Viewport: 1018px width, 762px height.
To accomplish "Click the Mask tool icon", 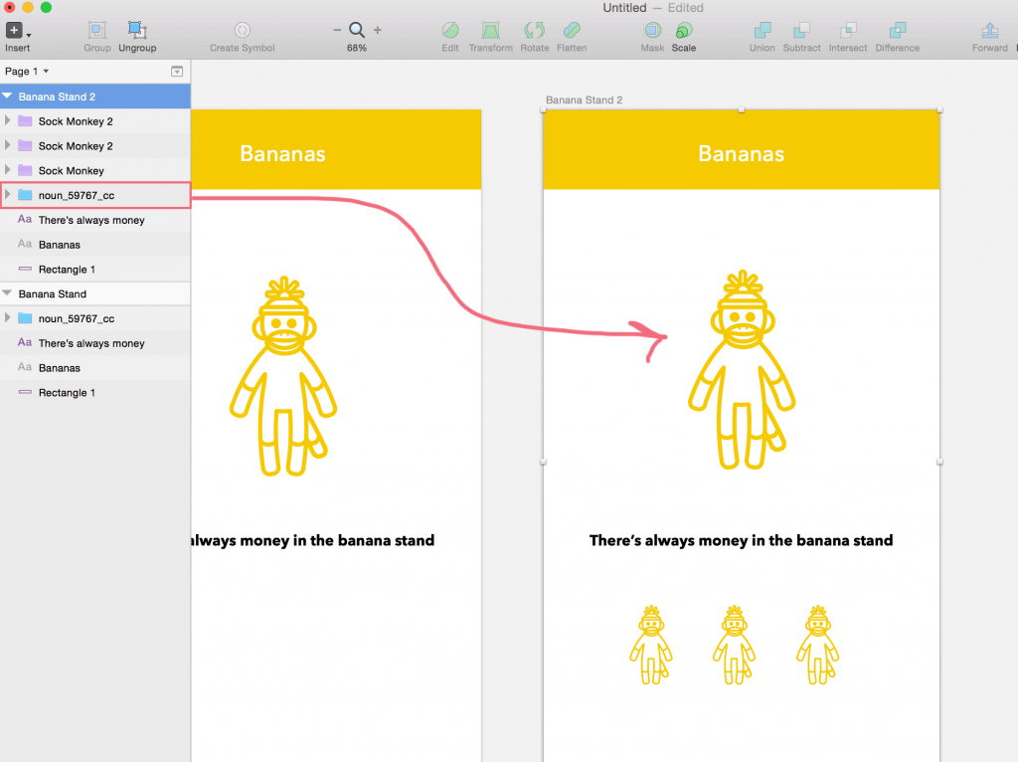I will (652, 31).
